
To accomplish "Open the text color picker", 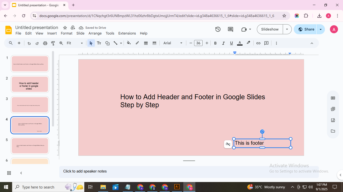I will tap(240, 43).
